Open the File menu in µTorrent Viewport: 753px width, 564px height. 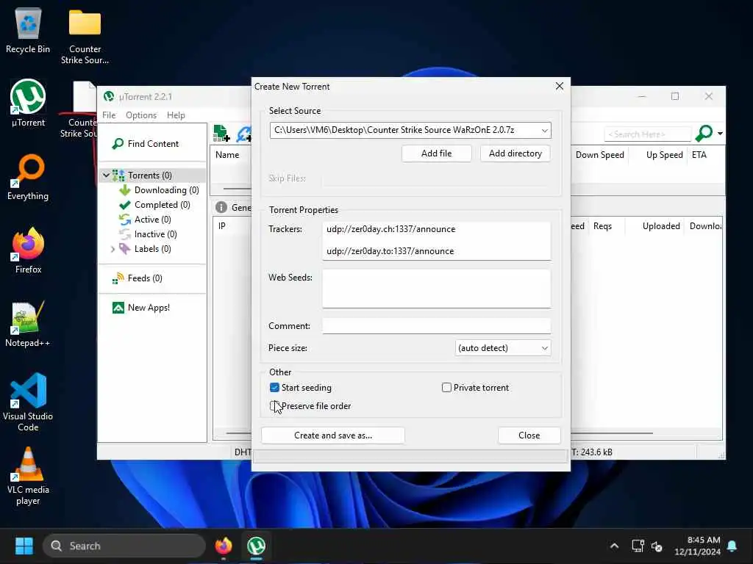tap(109, 115)
